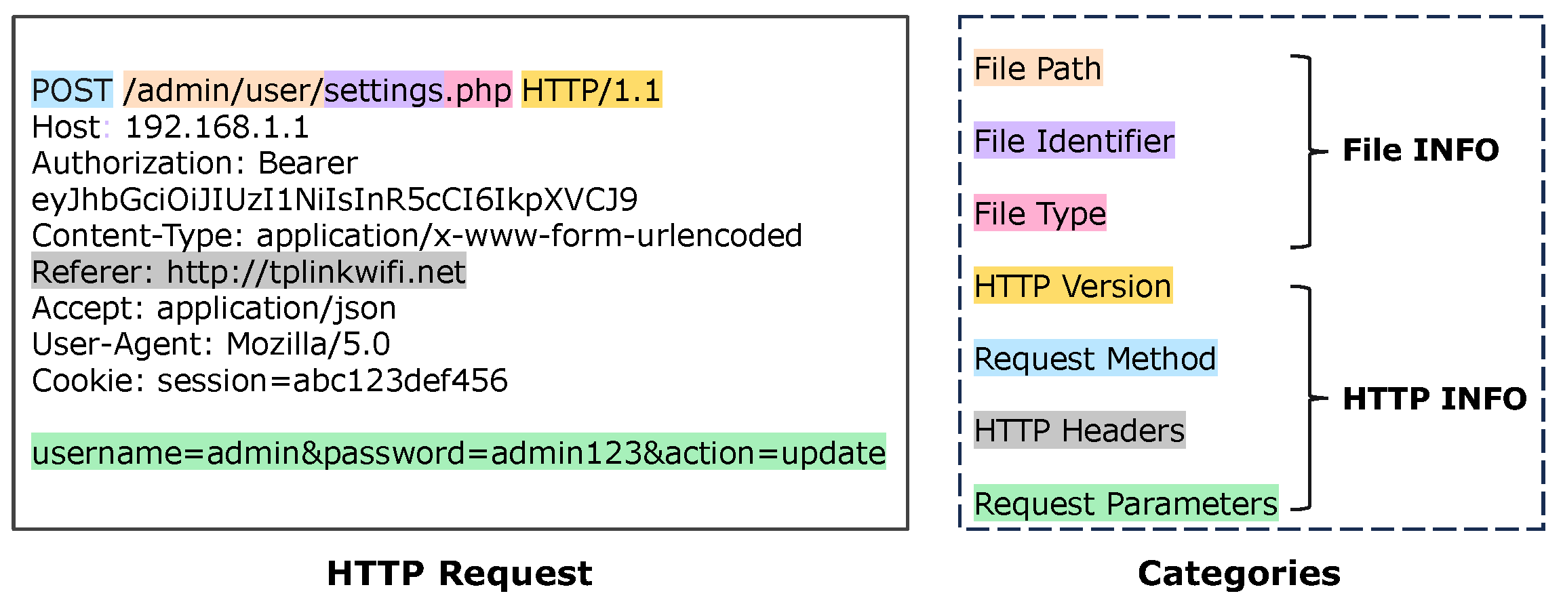Click the gray HTTP Headers legend swatch

[x=1080, y=431]
